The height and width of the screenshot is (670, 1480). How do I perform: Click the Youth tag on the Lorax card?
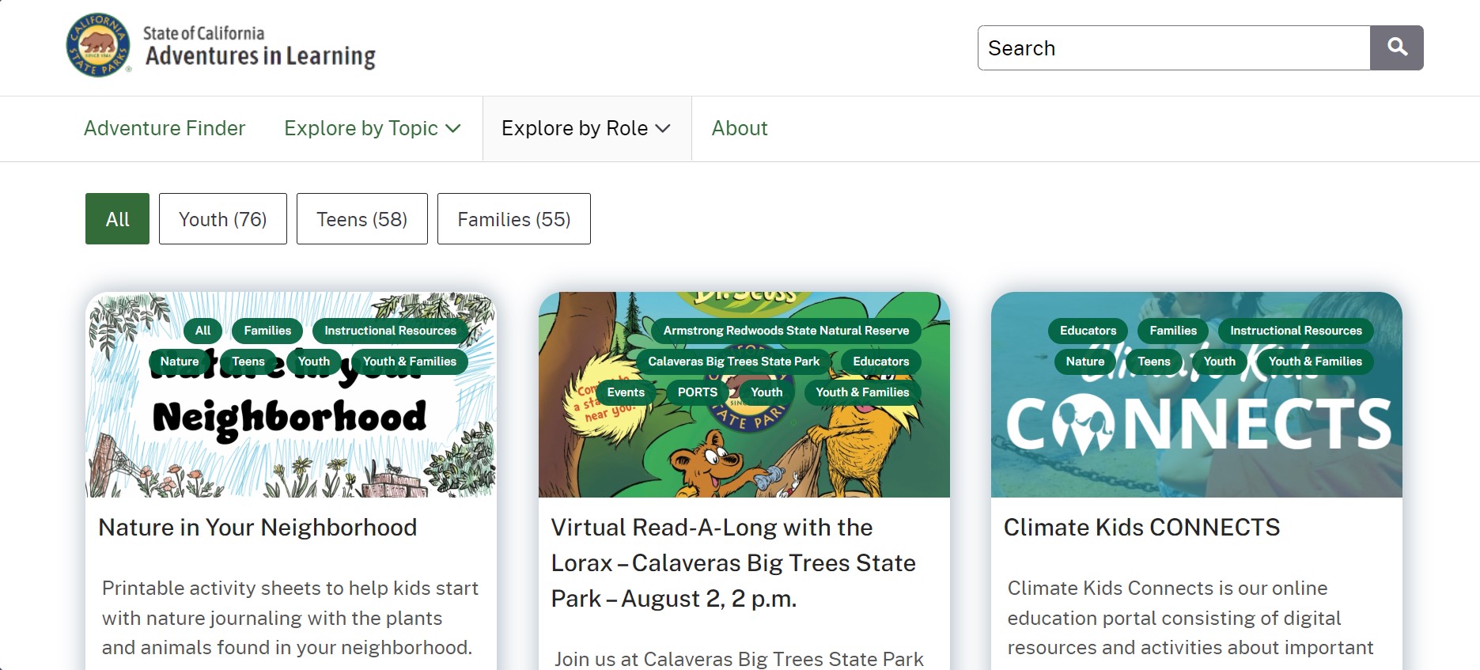(766, 392)
